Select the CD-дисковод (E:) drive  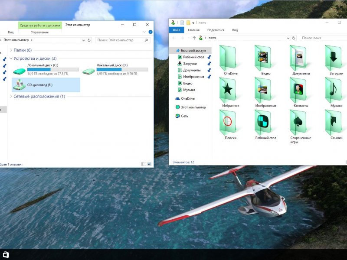tap(46, 84)
